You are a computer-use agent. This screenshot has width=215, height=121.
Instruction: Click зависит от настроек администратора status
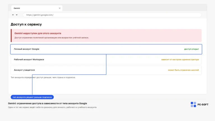click(x=180, y=60)
